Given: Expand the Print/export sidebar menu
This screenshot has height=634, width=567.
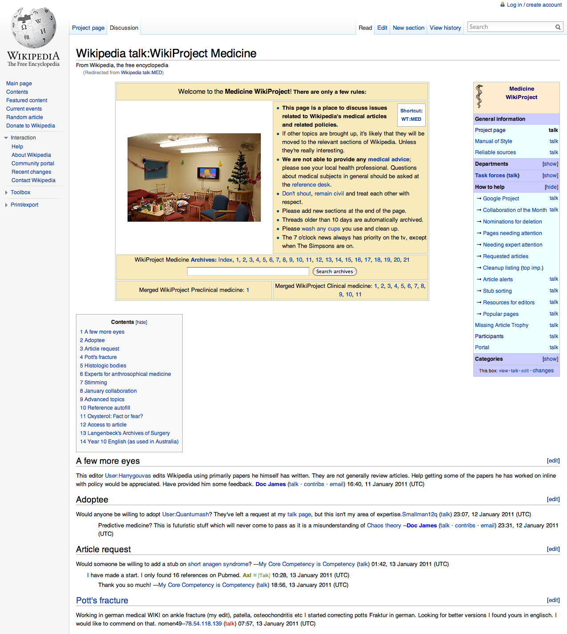Looking at the screenshot, I should tap(24, 205).
